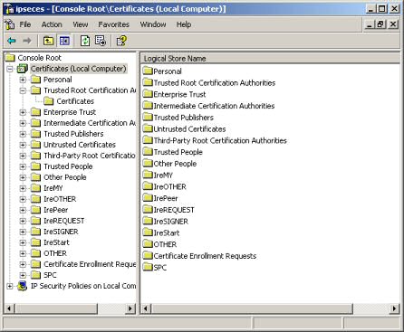Select Third-Party Root Certification Authorities in list
Image resolution: width=404 pixels, height=332 pixels.
(220, 140)
